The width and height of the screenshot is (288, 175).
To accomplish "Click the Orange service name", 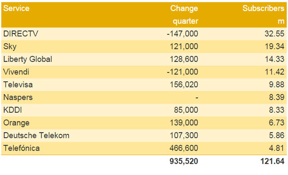I will click(x=16, y=123).
